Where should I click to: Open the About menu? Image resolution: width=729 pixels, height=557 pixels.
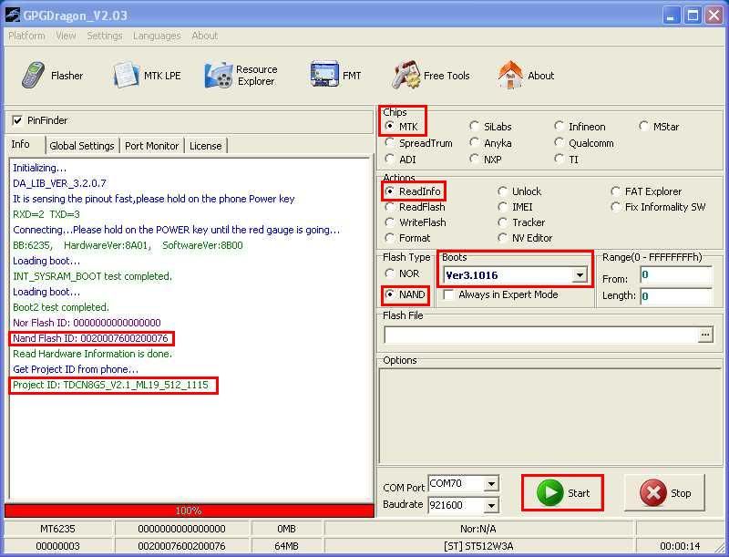click(204, 36)
